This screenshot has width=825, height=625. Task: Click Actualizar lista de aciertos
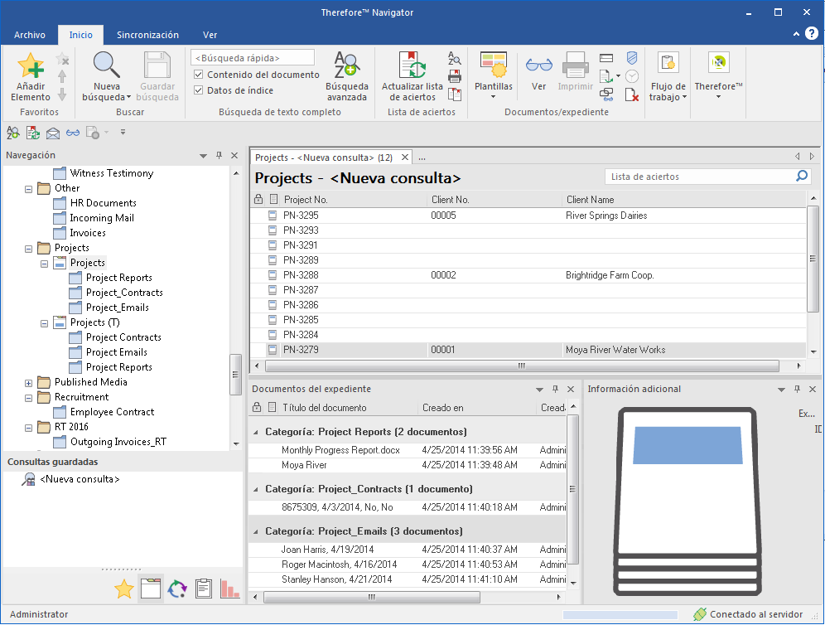[412, 77]
